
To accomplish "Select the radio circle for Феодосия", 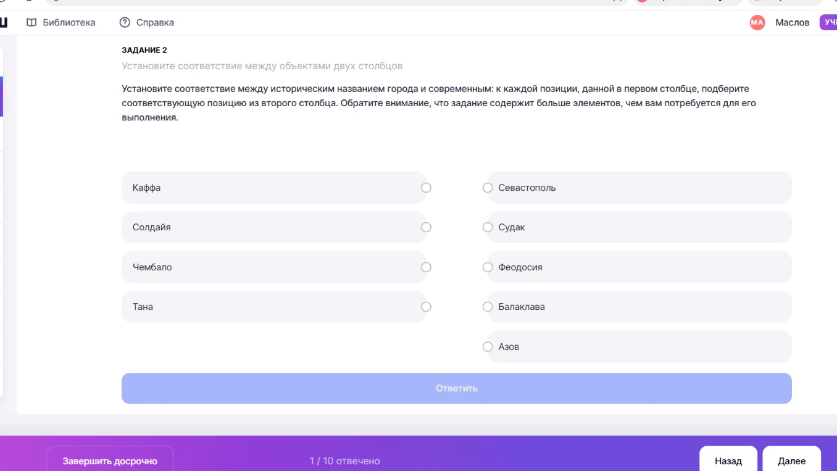I will tap(488, 267).
